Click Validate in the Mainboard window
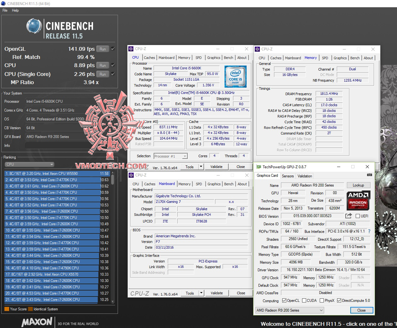 tap(217, 293)
